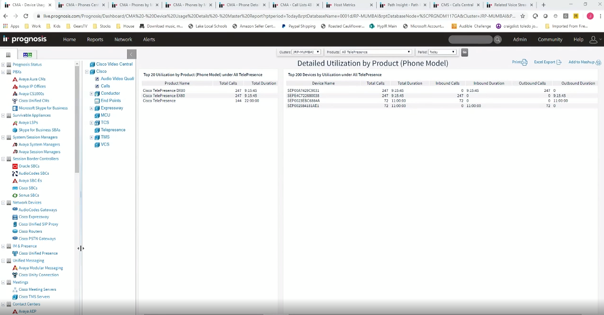Switch to the dashboard grid view tab
The width and height of the screenshot is (604, 315).
point(28,55)
